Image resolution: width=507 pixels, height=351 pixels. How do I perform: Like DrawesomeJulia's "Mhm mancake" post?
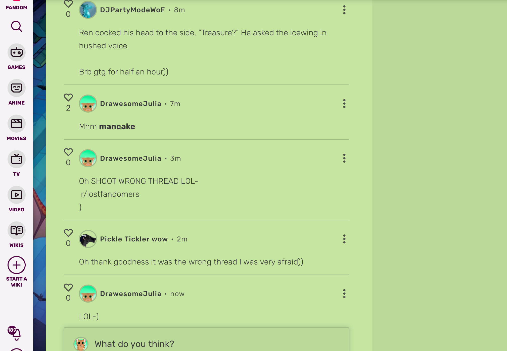(68, 97)
